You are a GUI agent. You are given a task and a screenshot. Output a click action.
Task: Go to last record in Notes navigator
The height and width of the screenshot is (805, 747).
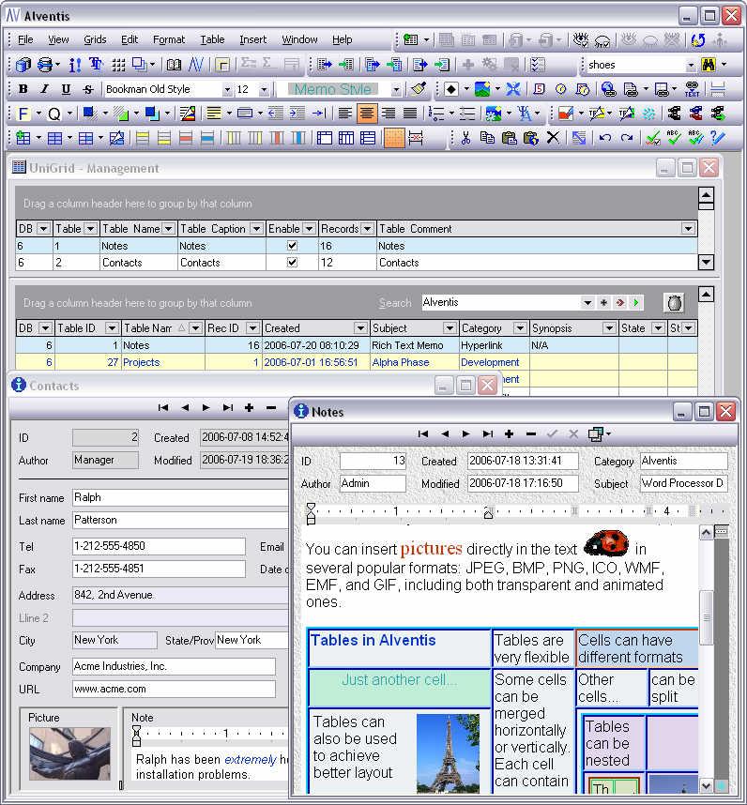487,434
